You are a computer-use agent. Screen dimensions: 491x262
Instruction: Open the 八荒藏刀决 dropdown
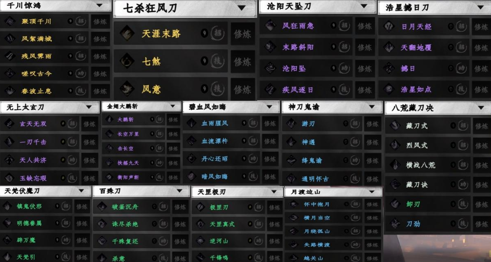(x=481, y=108)
